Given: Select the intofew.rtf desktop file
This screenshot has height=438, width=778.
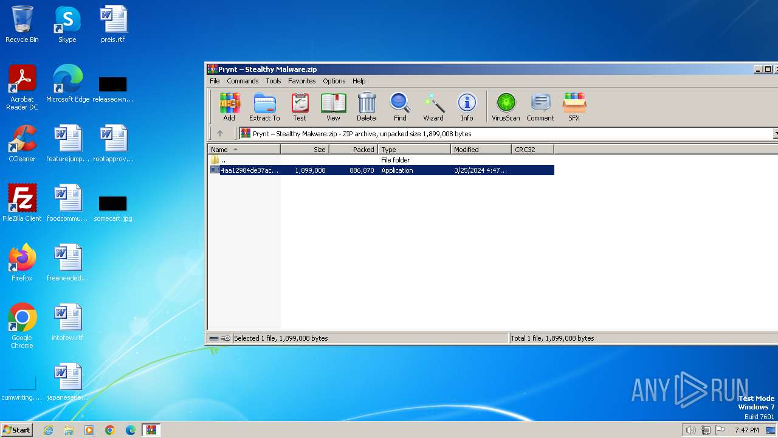Looking at the screenshot, I should pos(67,322).
